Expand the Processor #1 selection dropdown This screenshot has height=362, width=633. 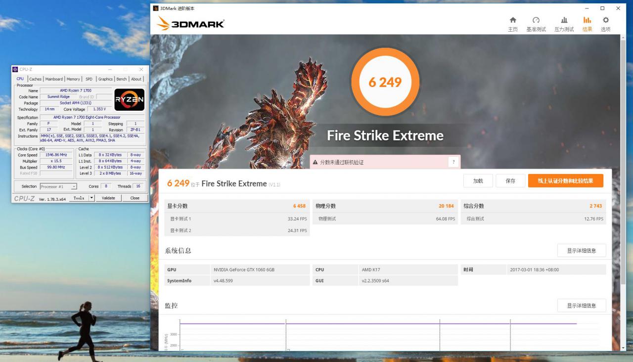[58, 186]
